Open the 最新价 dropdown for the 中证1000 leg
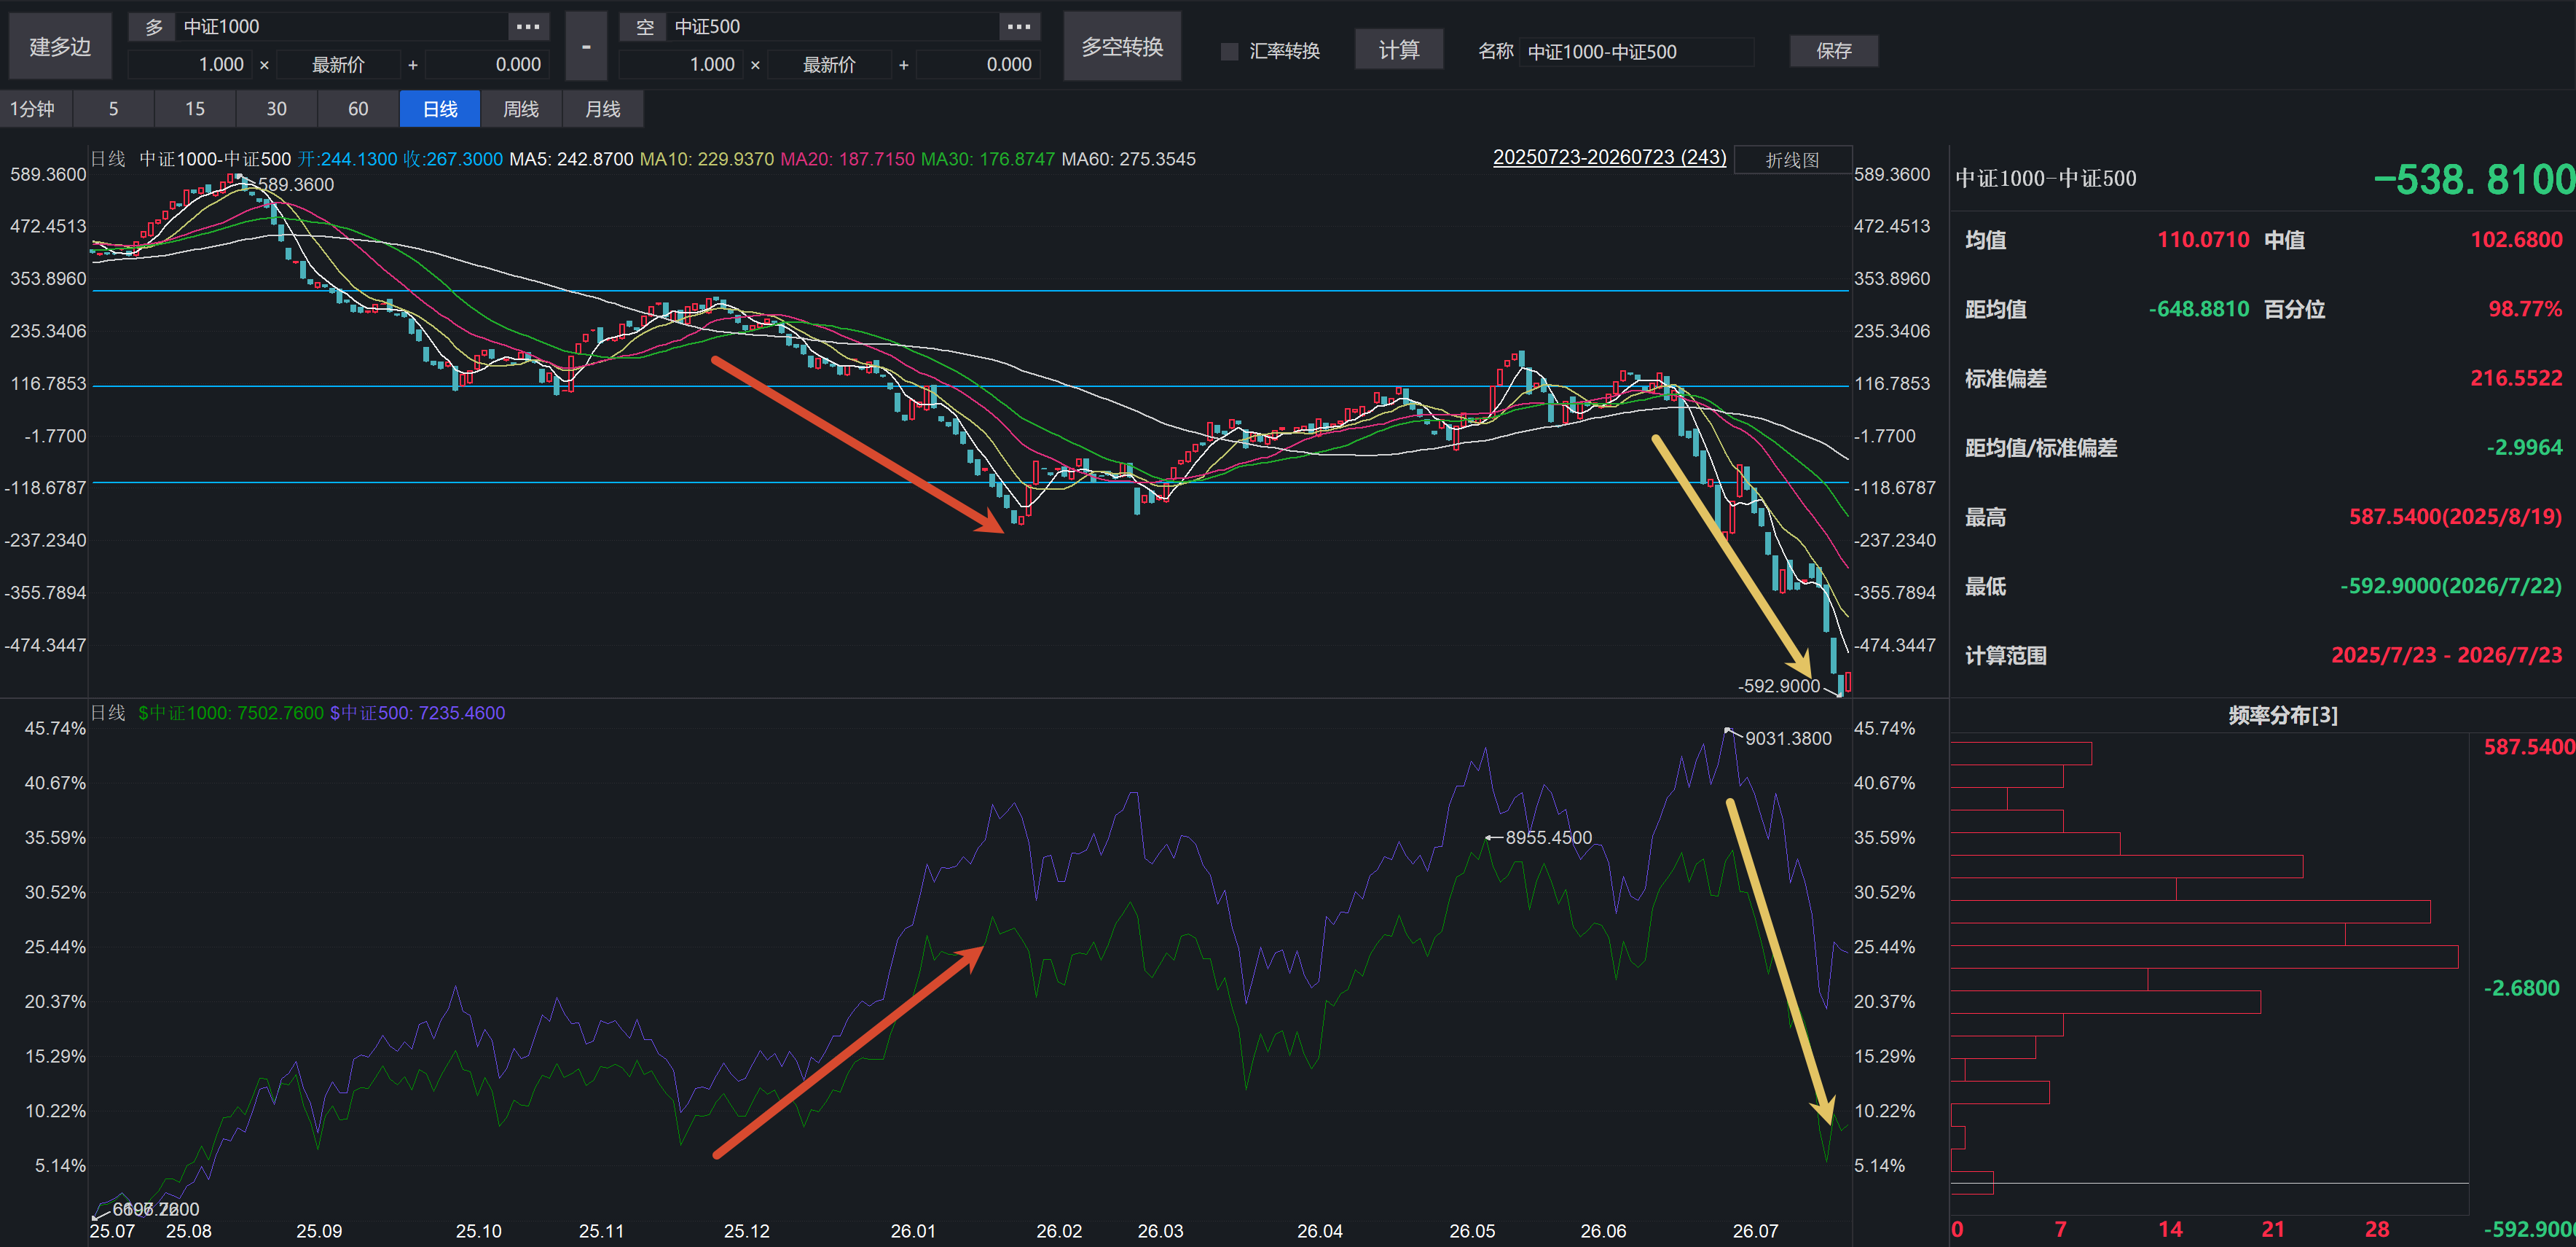Screen dimensions: 2576x1247 (x=338, y=65)
